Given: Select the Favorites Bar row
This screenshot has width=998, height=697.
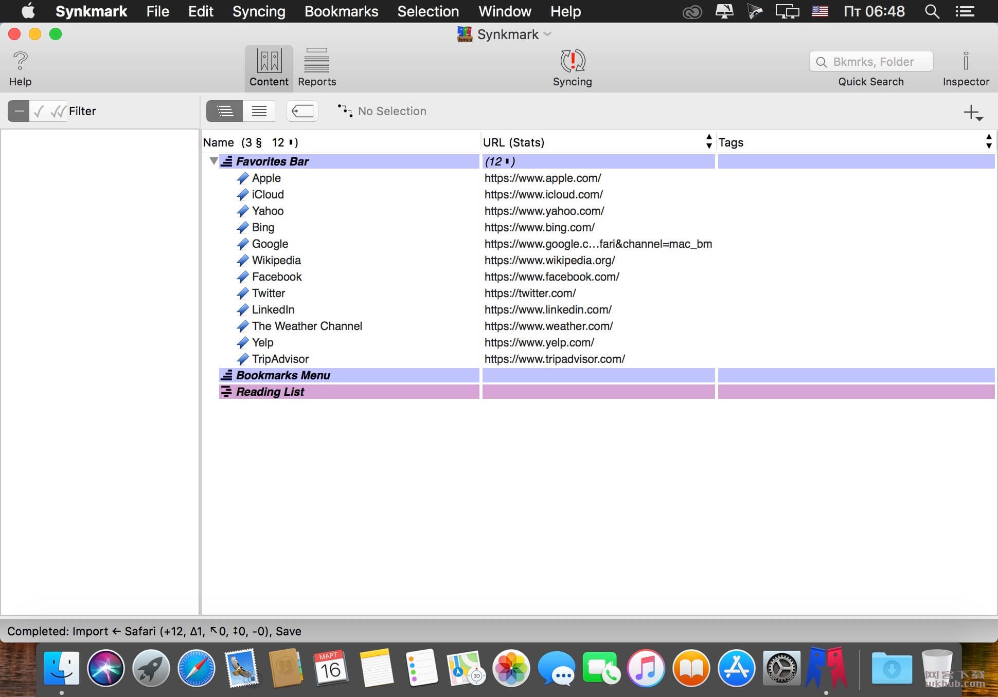Looking at the screenshot, I should 607,161.
